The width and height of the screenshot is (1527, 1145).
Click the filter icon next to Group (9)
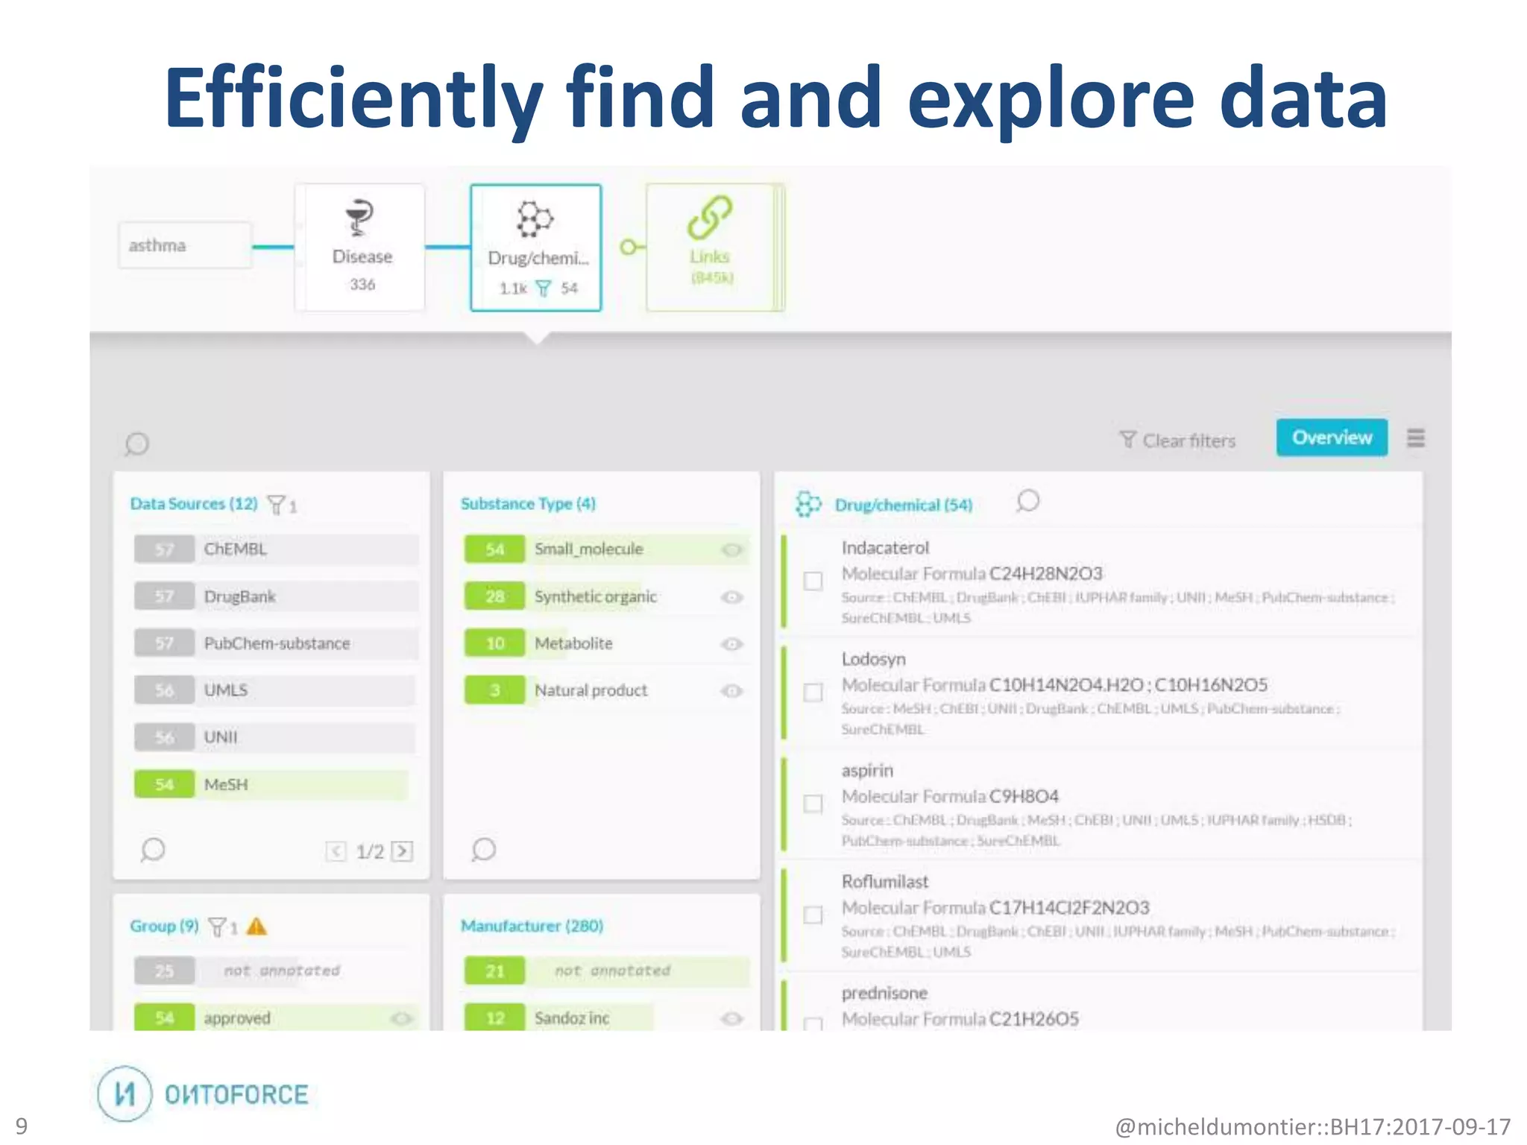[x=217, y=927]
